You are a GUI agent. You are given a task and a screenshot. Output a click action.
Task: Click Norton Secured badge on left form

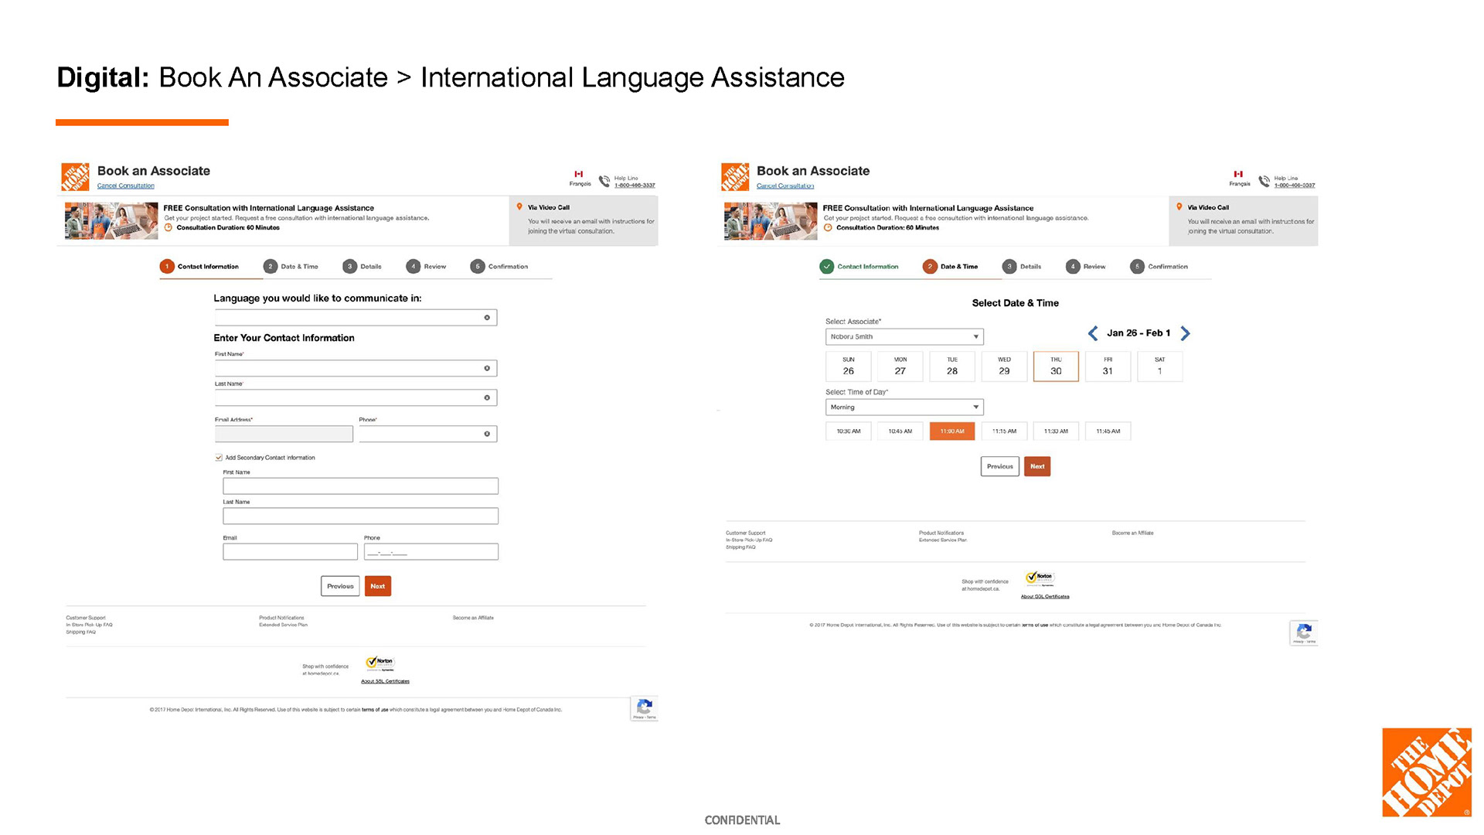381,663
